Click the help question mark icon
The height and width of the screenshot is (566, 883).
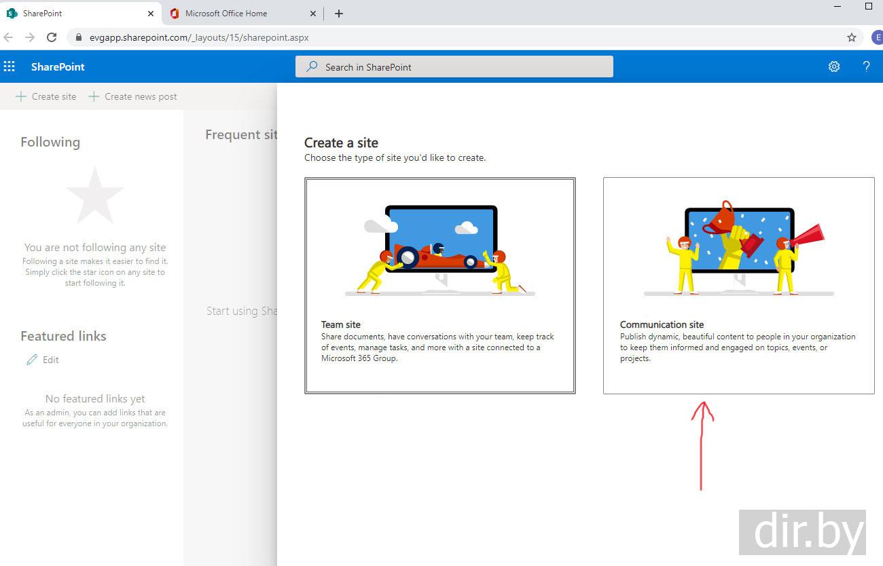tap(866, 67)
